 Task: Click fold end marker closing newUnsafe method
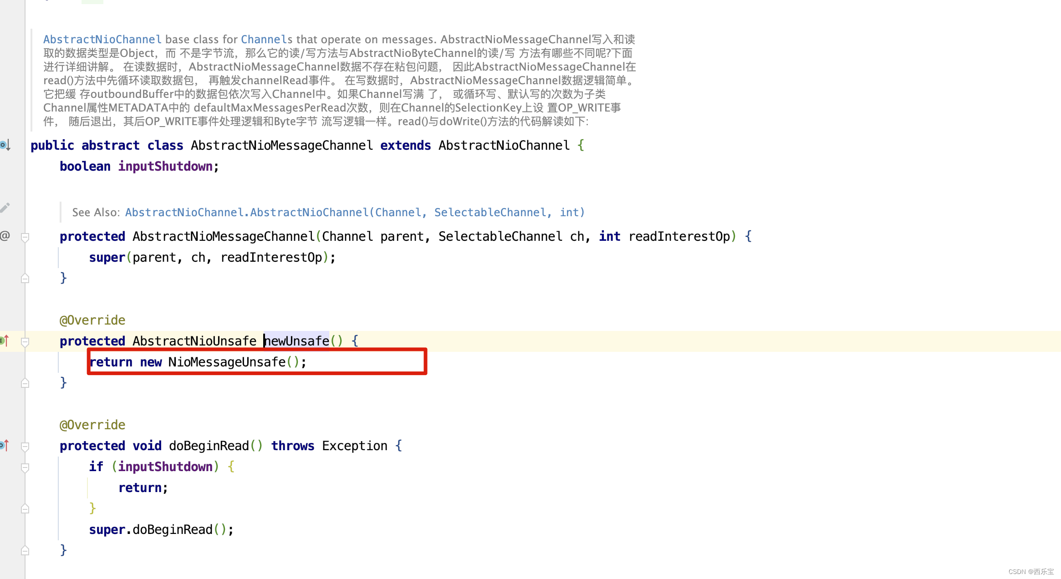pyautogui.click(x=25, y=383)
